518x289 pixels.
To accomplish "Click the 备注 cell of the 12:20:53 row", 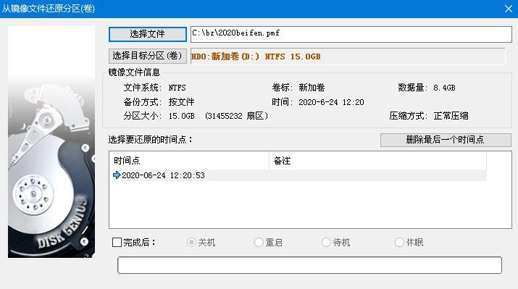I will click(x=377, y=175).
